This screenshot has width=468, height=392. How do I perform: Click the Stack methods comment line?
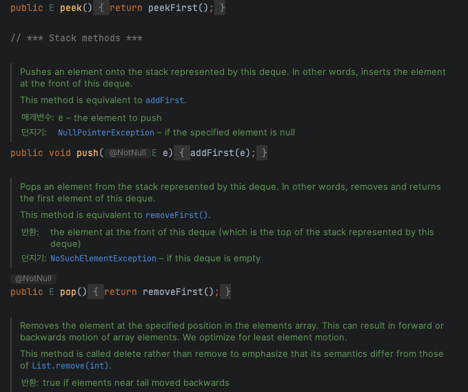click(77, 38)
